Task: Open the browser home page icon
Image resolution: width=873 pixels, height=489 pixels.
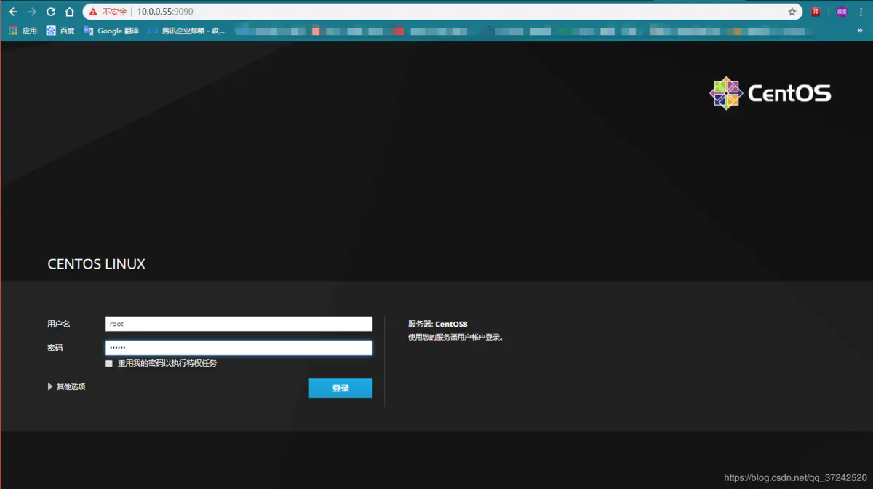Action: [x=69, y=11]
